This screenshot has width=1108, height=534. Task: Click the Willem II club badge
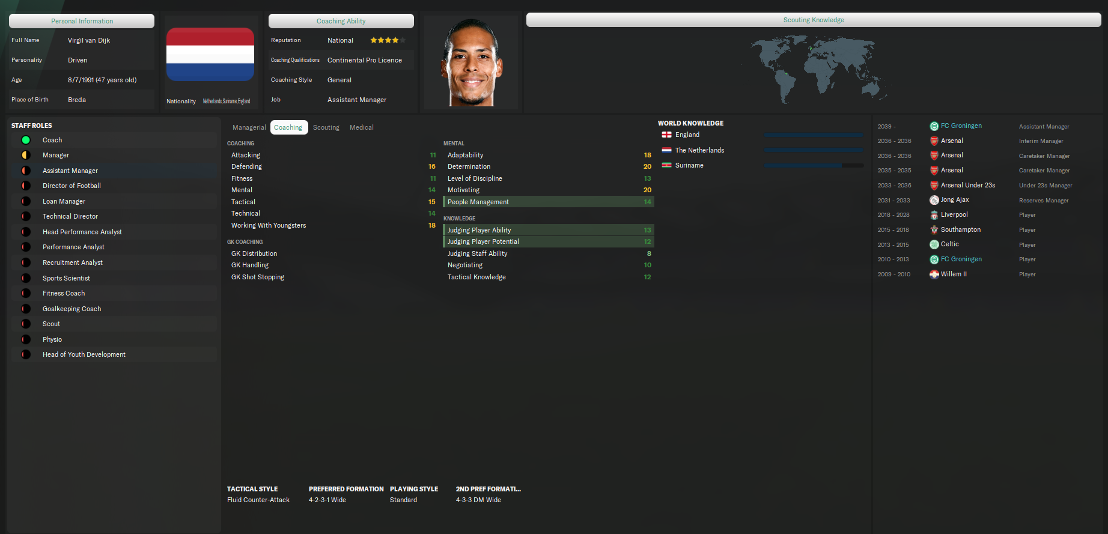934,275
